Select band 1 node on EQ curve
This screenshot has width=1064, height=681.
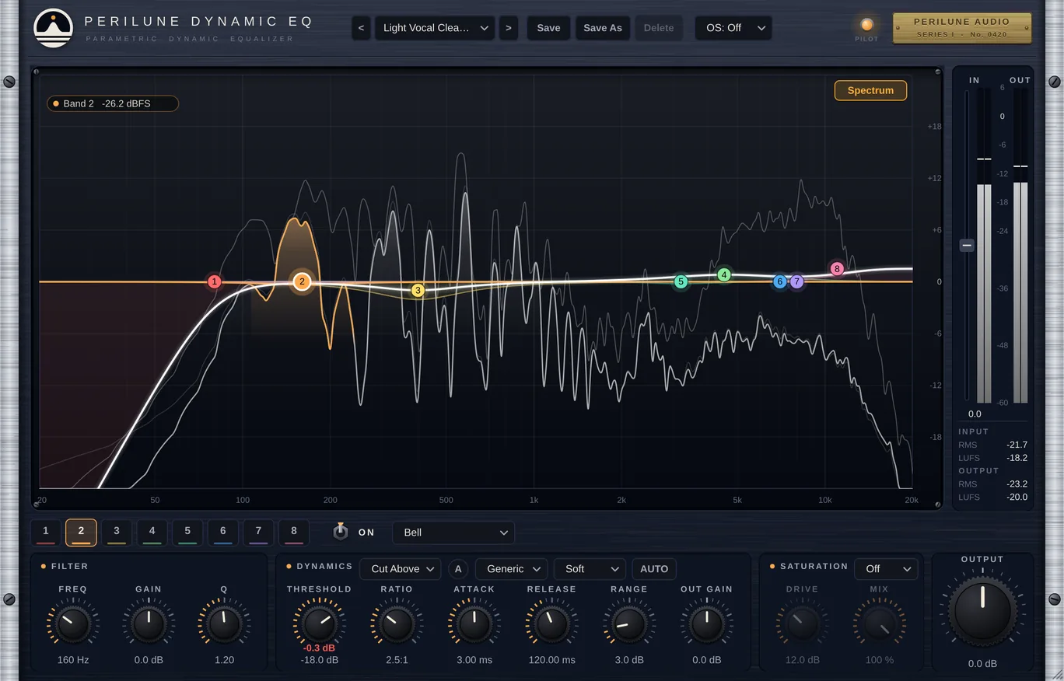pos(215,281)
